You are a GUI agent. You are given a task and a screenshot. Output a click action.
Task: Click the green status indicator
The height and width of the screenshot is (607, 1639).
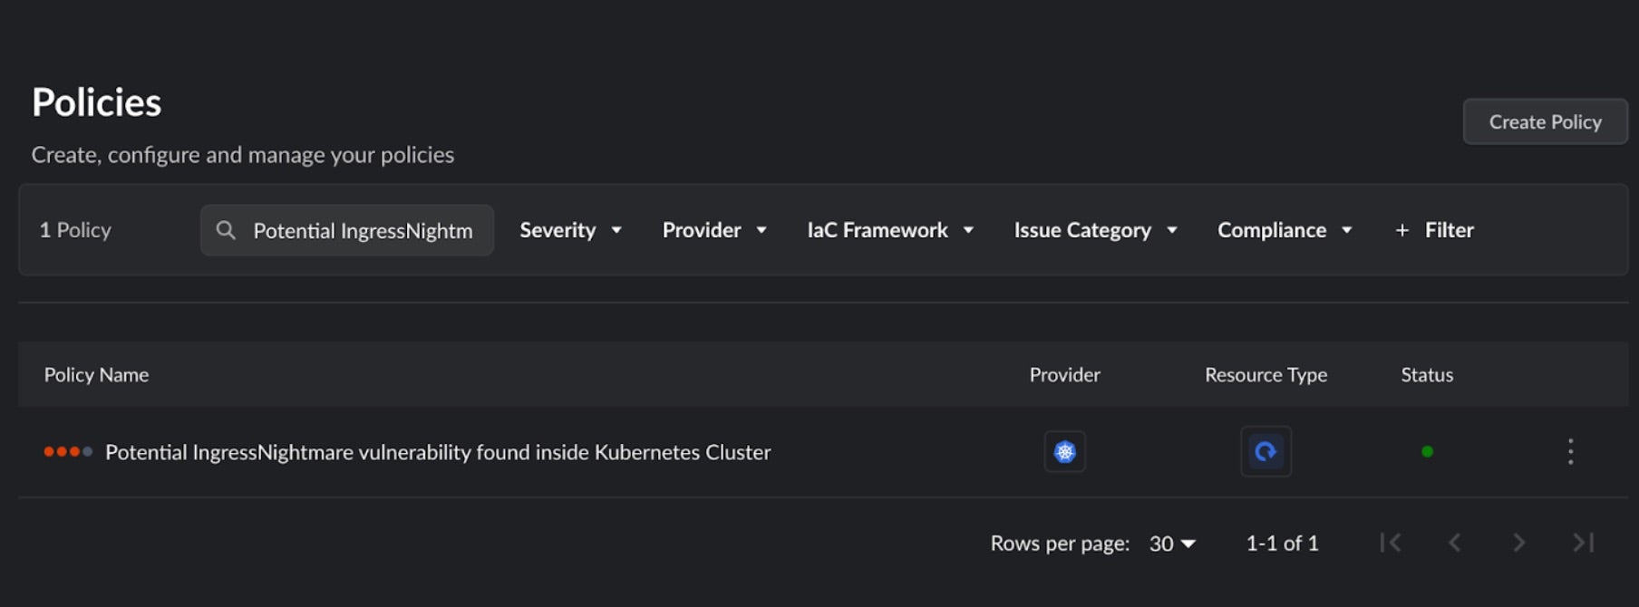(1427, 451)
